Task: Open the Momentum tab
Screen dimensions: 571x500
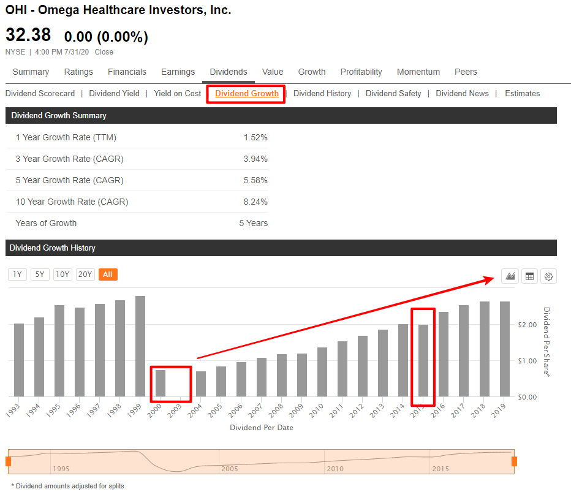Action: [418, 72]
